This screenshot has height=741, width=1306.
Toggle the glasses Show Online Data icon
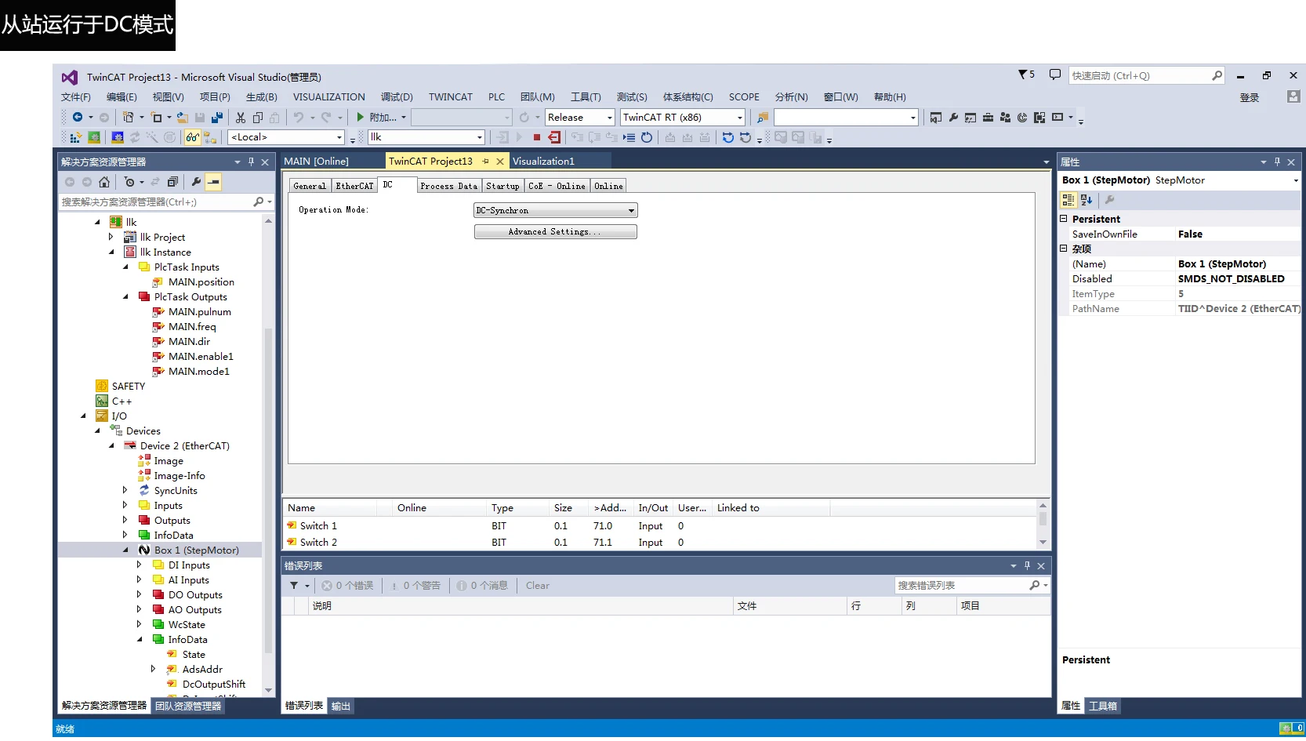click(x=192, y=137)
